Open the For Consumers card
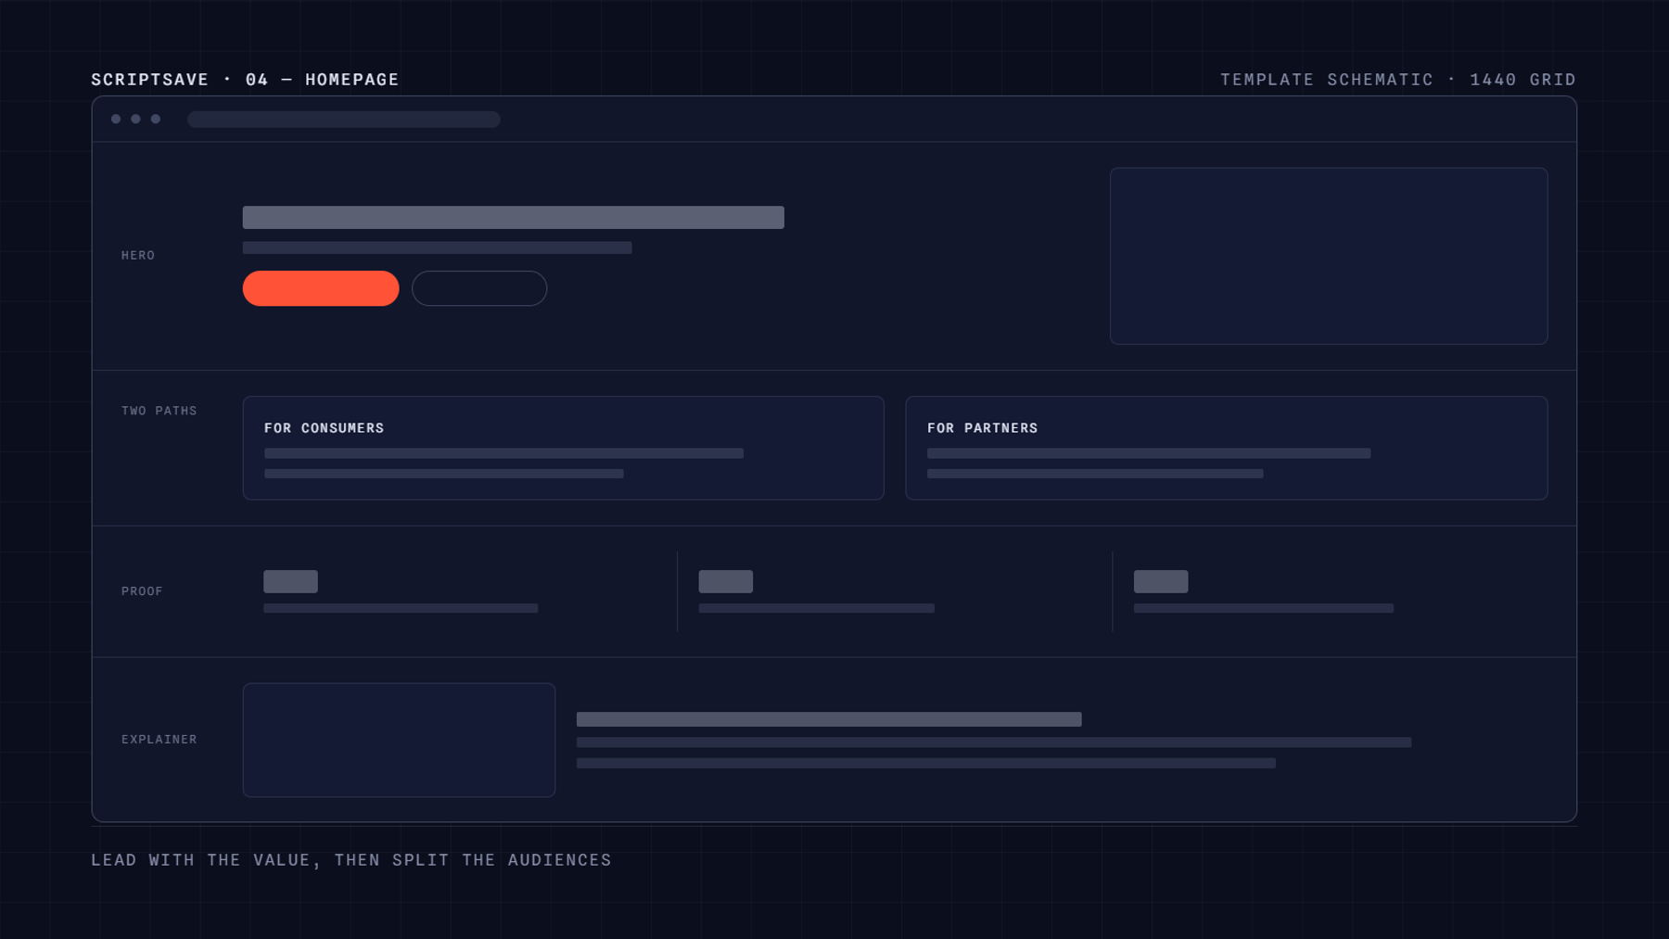 pyautogui.click(x=563, y=449)
